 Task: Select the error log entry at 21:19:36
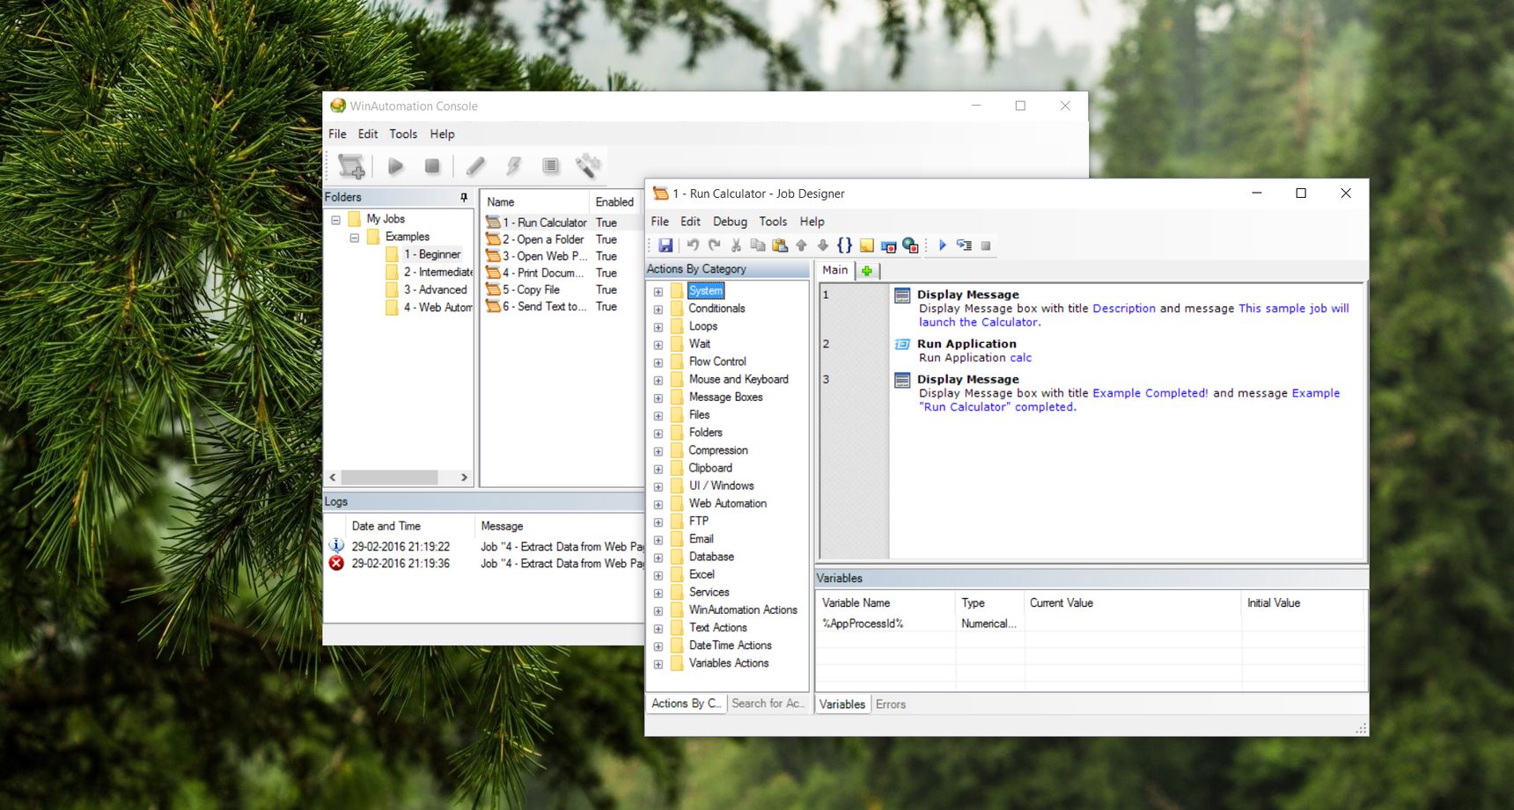click(485, 564)
